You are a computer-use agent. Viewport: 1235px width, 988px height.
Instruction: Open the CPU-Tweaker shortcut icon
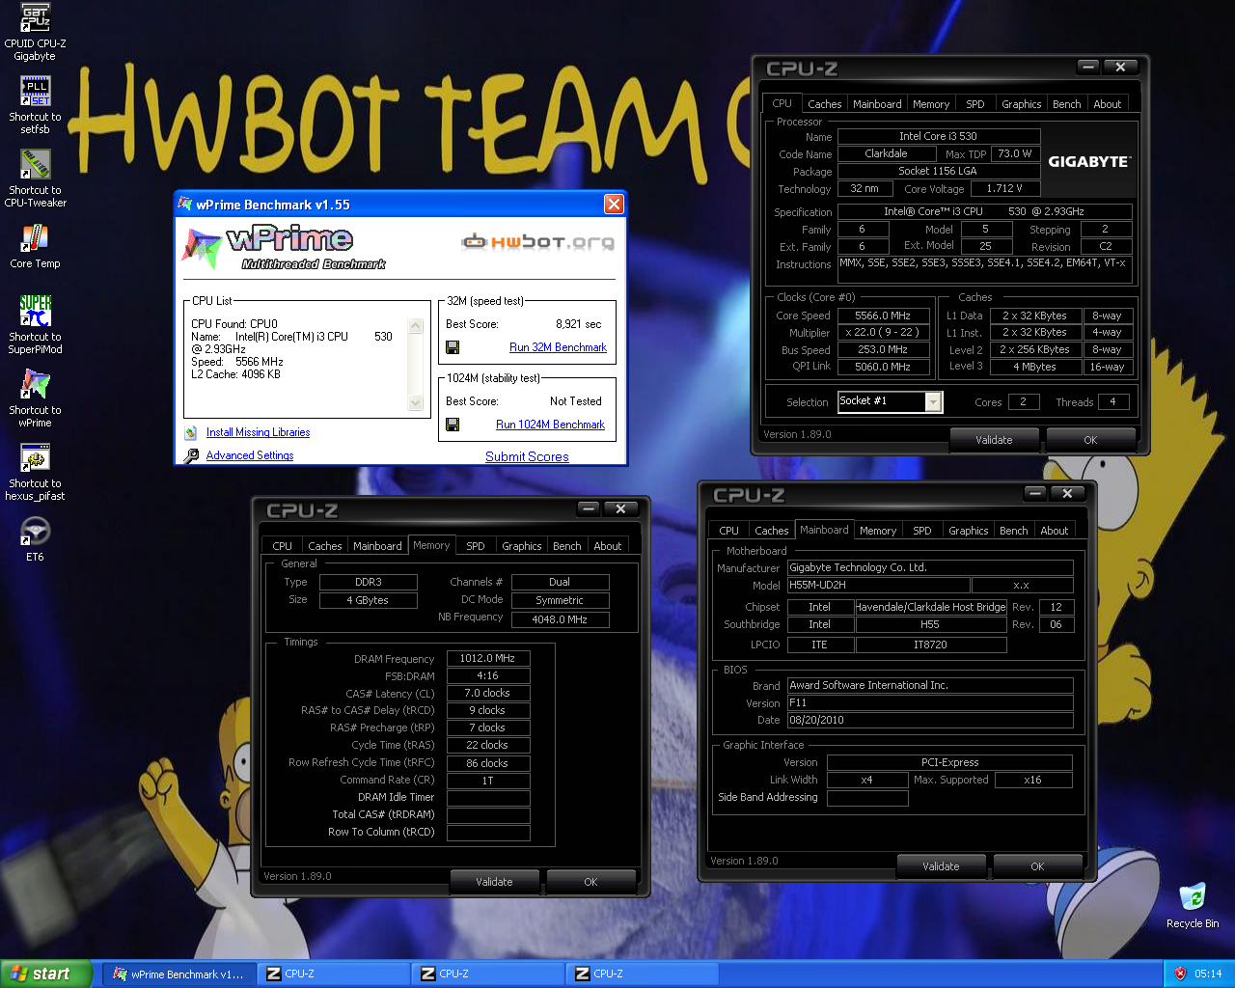(35, 164)
